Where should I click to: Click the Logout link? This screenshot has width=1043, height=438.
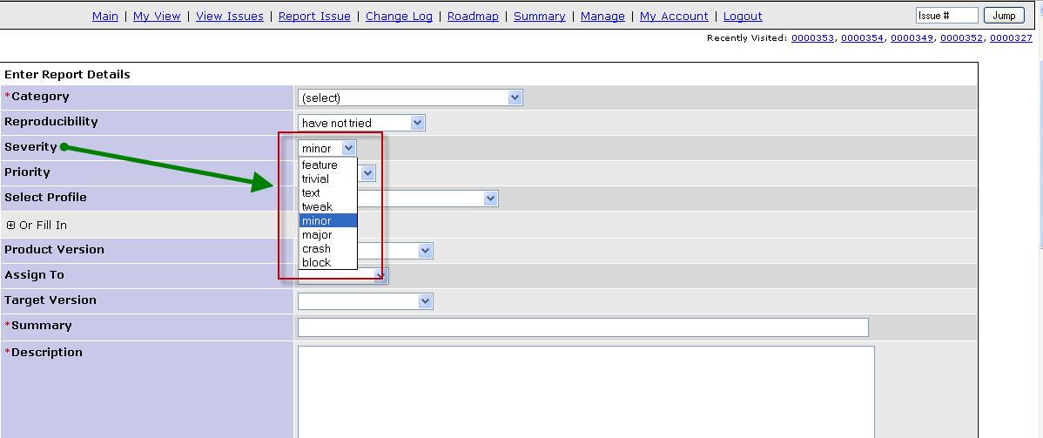743,16
